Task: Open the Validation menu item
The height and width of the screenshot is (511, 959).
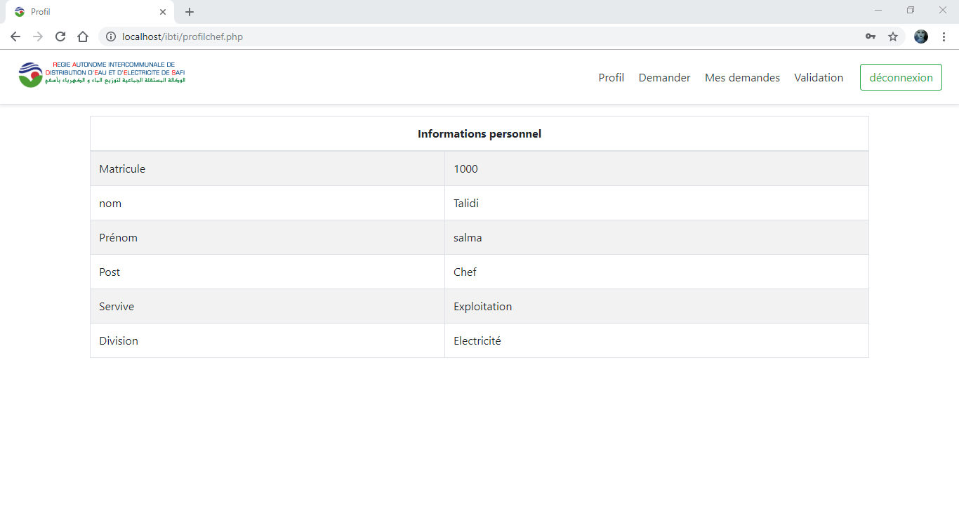Action: tap(819, 77)
